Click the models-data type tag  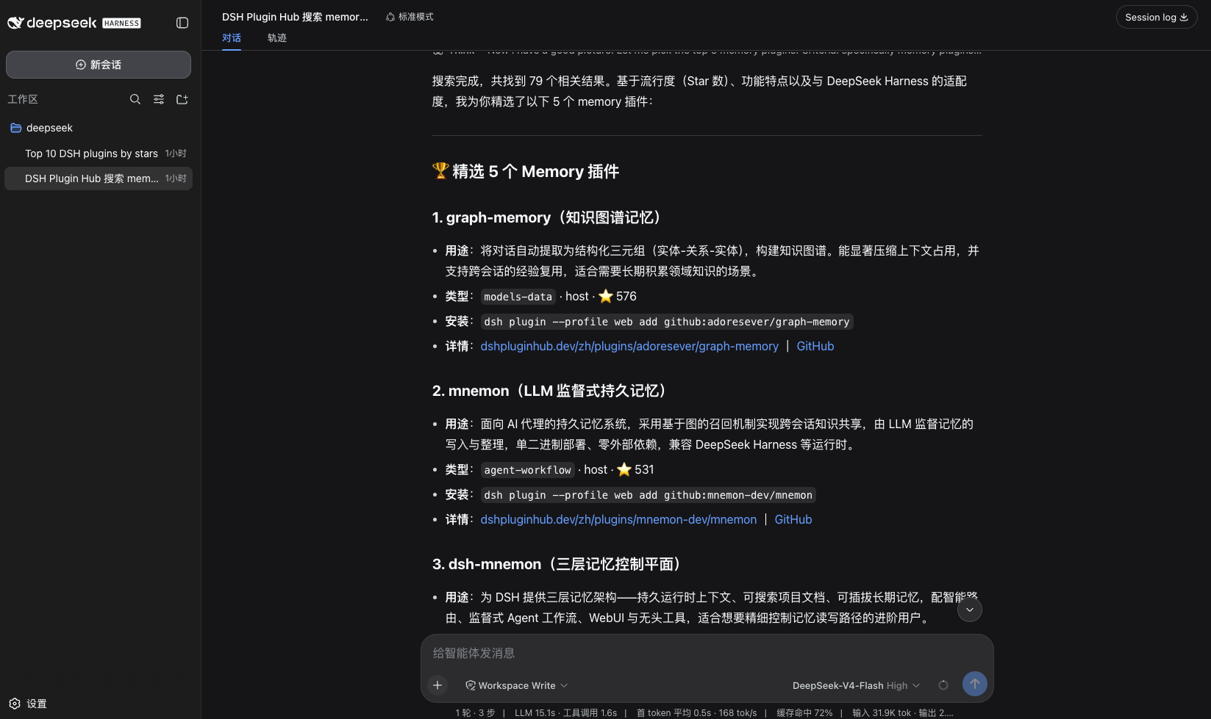(x=518, y=297)
